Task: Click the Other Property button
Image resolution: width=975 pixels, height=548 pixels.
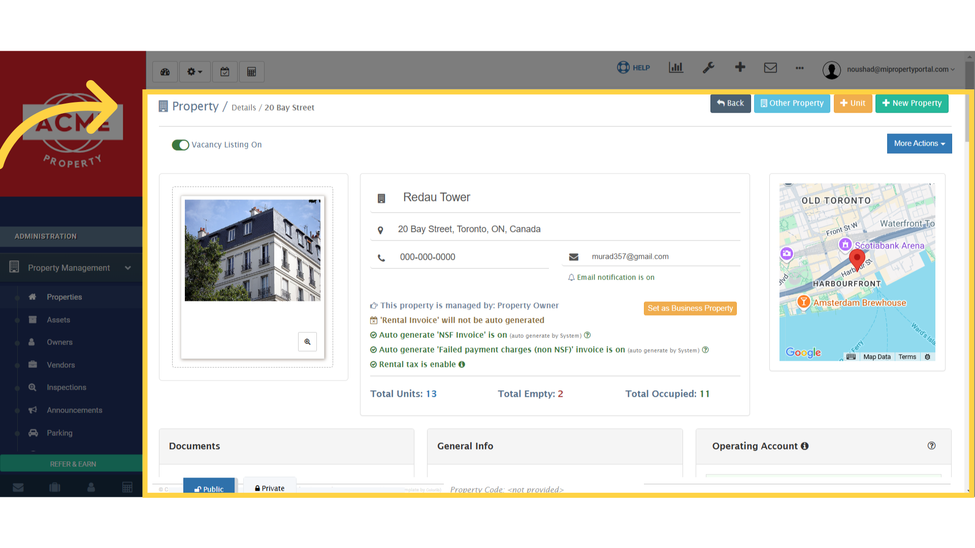Action: coord(792,104)
